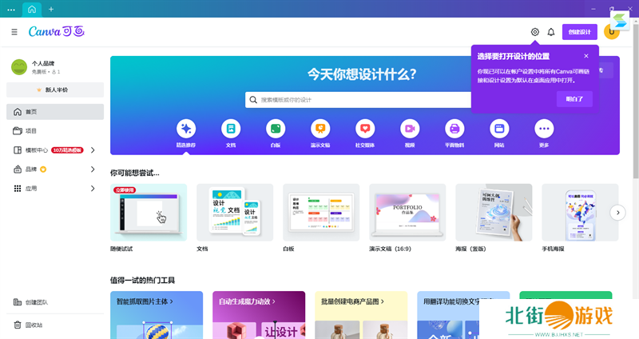Select the 文档 (Docs) category icon

pos(231,129)
